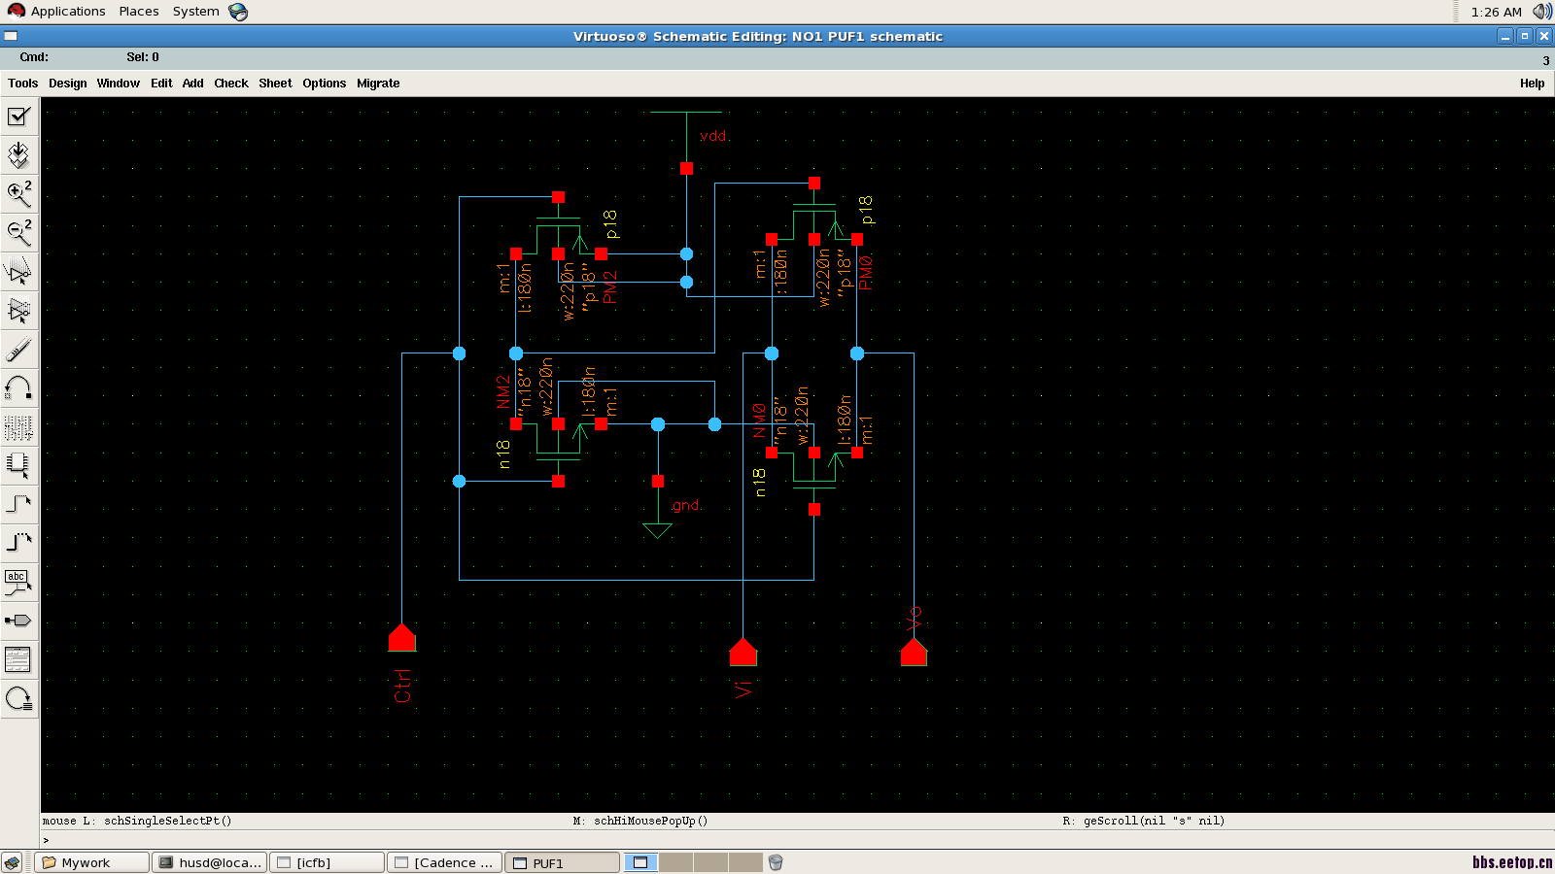Select the Ctrl input pin in schematic

point(401,638)
